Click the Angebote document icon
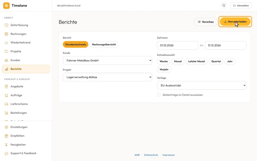 tap(6, 86)
